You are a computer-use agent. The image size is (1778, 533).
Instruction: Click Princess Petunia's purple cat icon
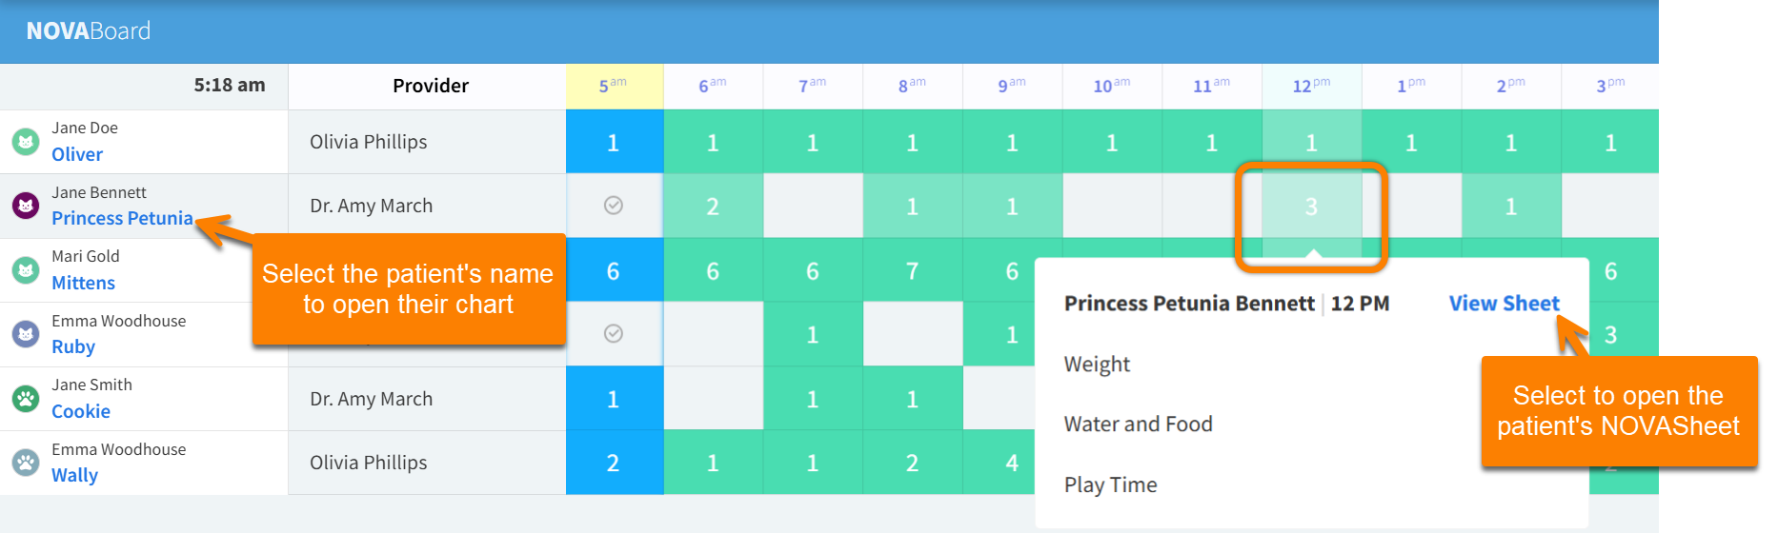[26, 206]
